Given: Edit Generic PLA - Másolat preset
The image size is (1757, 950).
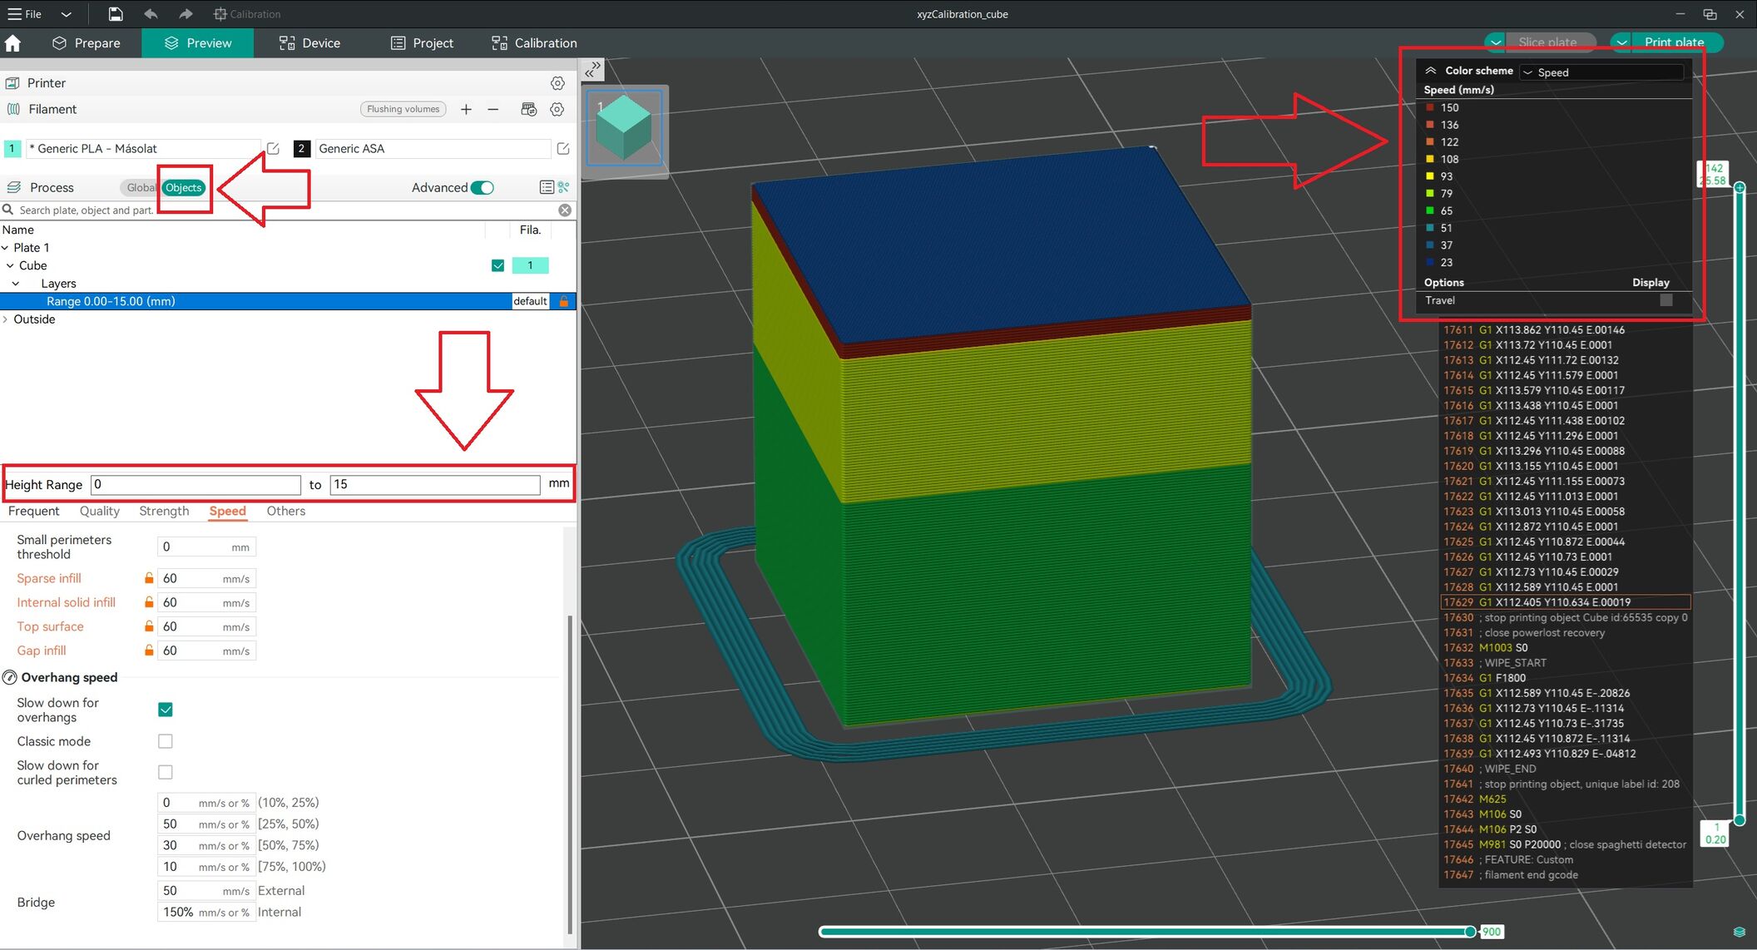Looking at the screenshot, I should tap(273, 148).
